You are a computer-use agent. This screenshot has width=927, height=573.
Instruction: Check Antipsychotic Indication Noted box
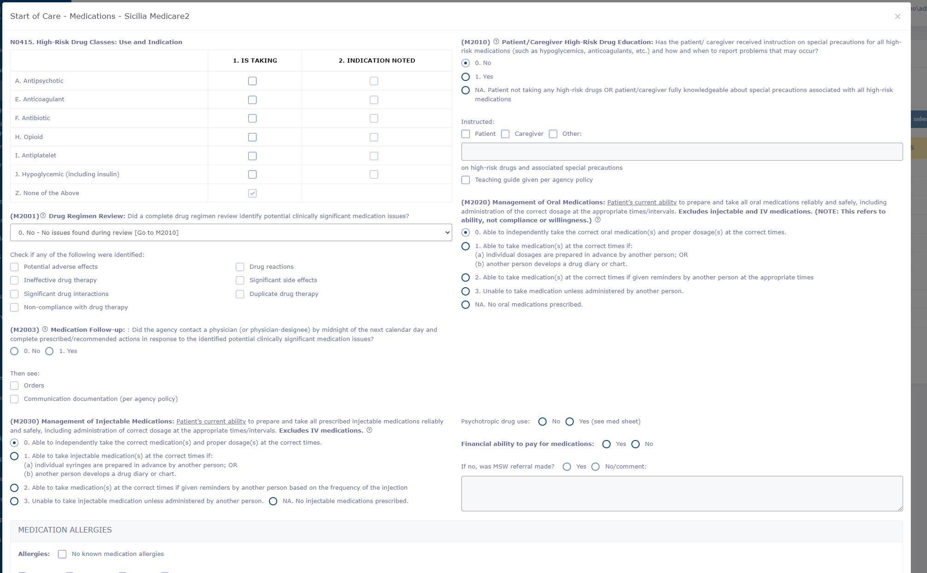click(x=374, y=81)
